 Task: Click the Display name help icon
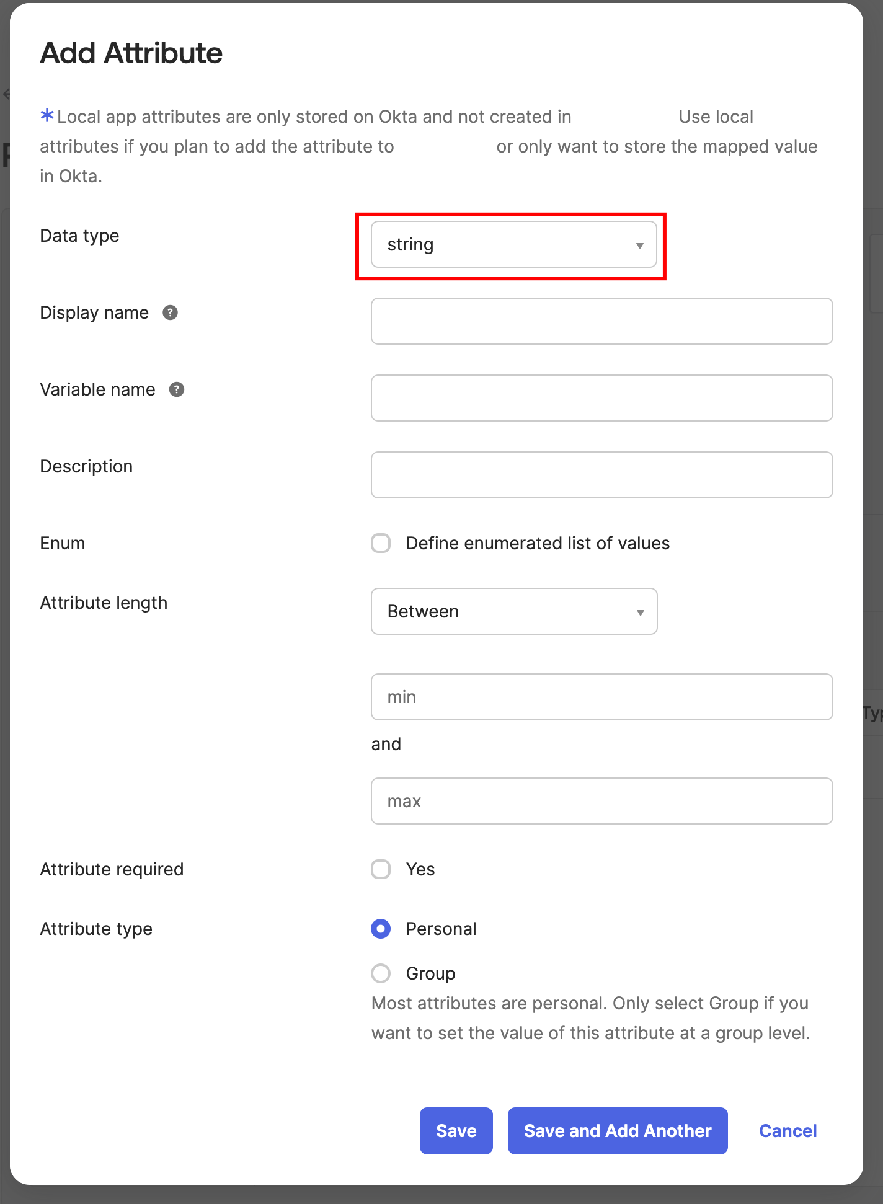click(x=170, y=312)
